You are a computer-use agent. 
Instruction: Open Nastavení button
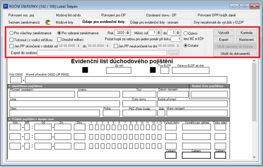pyautogui.click(x=246, y=39)
